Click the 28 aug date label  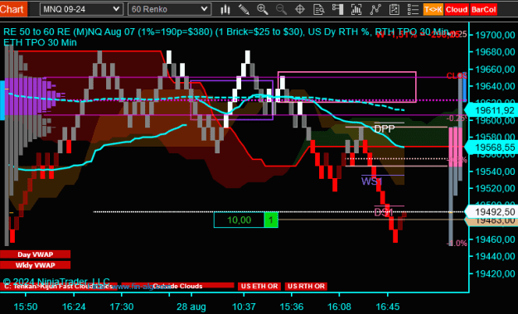pyautogui.click(x=191, y=307)
